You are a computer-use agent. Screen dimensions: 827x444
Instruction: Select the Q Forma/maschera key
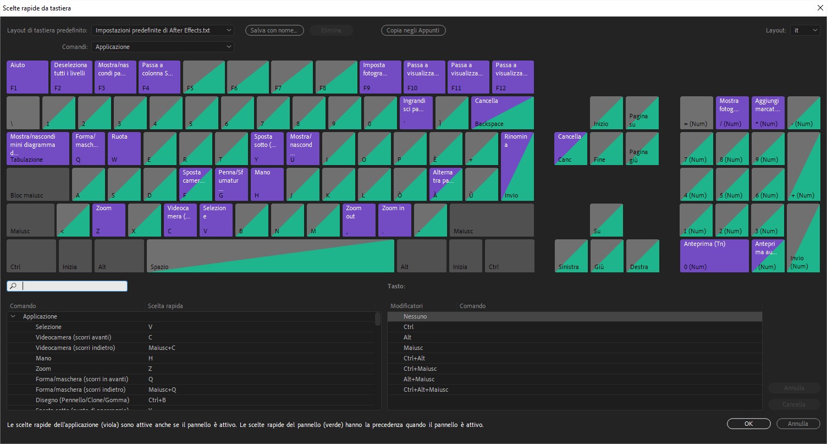[x=89, y=149]
